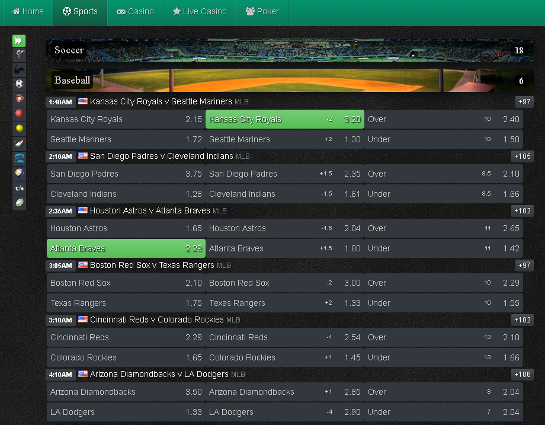This screenshot has height=425, width=545.
Task: Expand the Soccer section banner
Action: tap(290, 50)
